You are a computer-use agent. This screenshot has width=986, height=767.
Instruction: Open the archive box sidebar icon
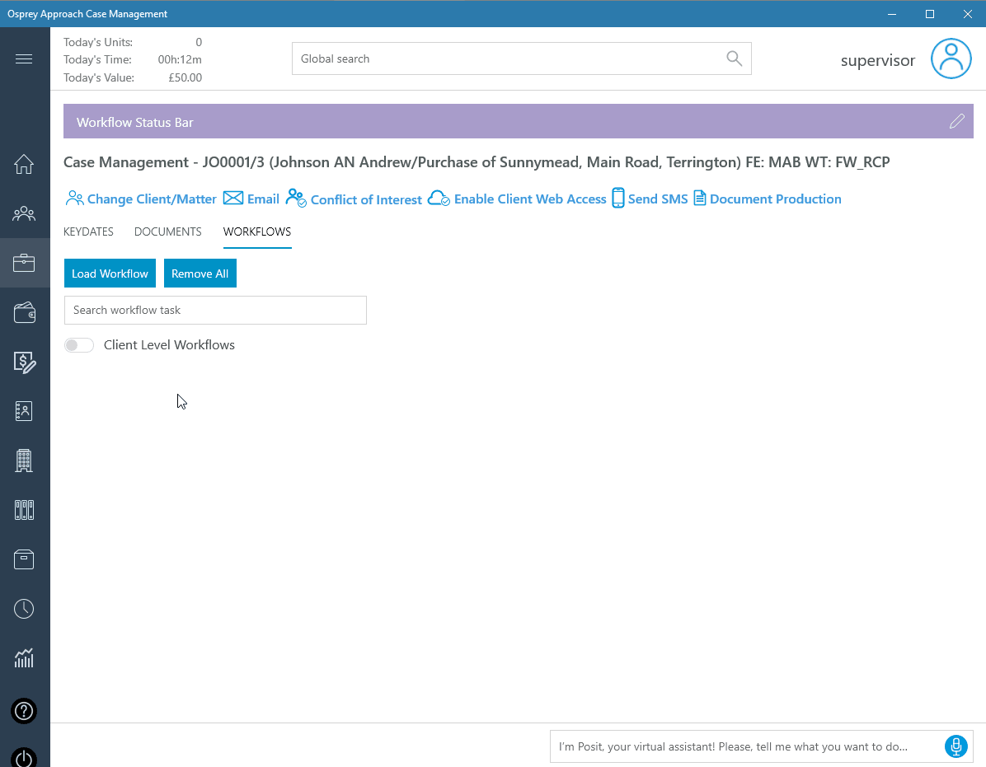[x=24, y=559]
